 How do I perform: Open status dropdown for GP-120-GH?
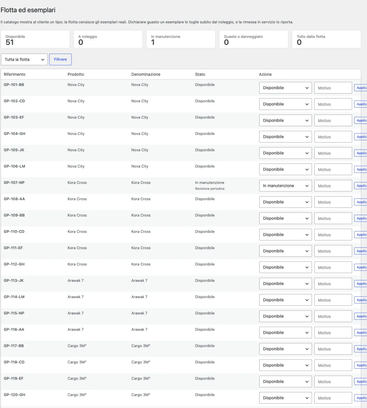285,398
